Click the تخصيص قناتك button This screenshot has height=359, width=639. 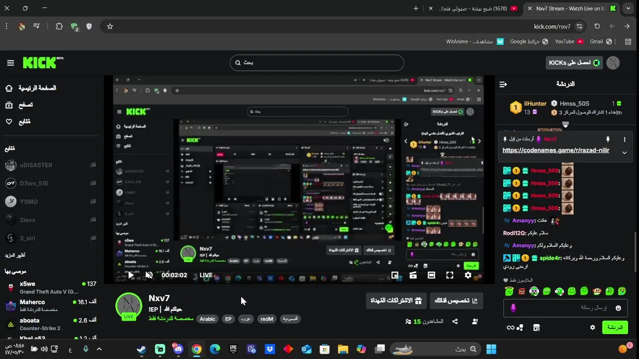[x=456, y=301]
